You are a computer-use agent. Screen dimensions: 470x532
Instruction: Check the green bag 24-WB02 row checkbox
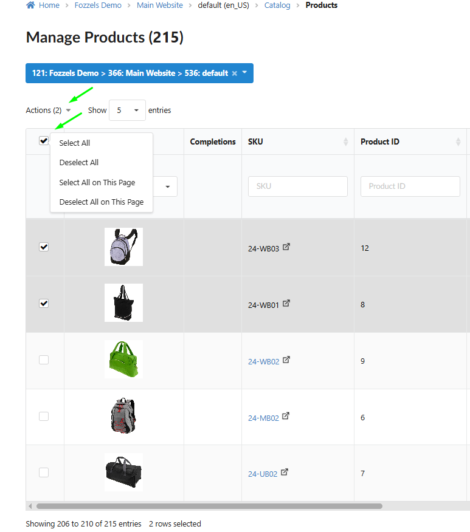[44, 360]
